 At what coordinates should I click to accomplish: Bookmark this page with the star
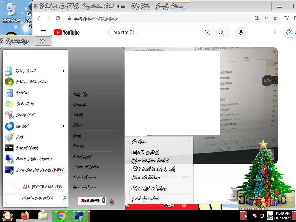coord(275,18)
